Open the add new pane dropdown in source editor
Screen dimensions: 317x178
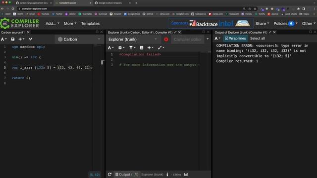click(x=21, y=39)
